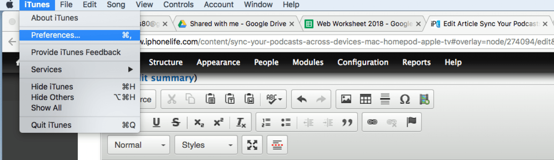Choose Provide iTunes Feedback
The height and width of the screenshot is (160, 554).
80,52
